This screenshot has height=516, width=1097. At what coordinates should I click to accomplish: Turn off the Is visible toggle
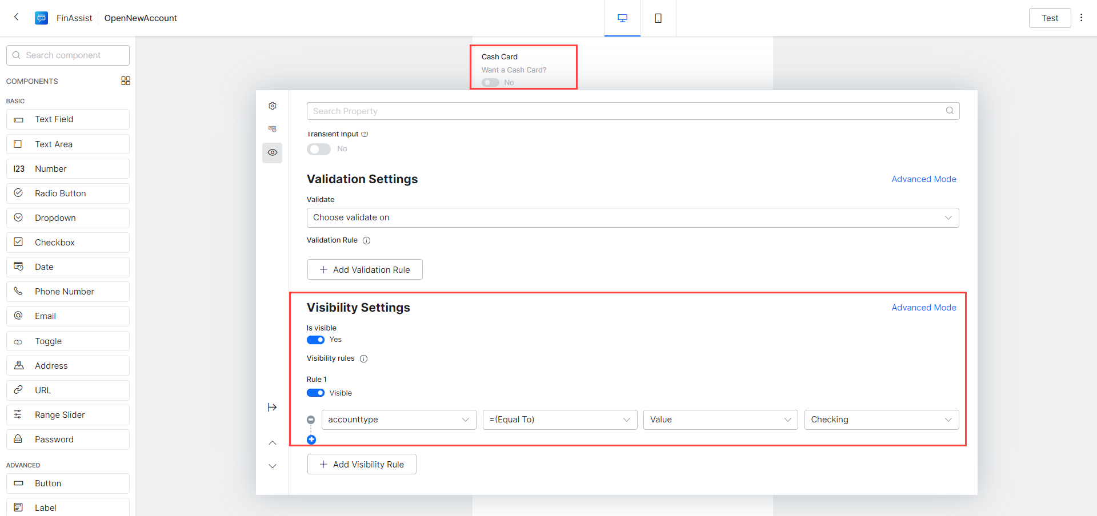(x=315, y=340)
